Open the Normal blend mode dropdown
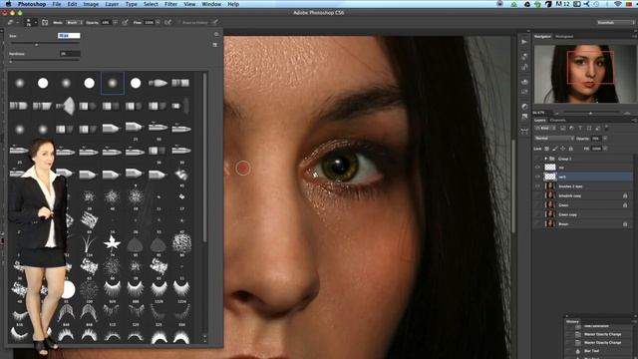The width and height of the screenshot is (638, 359). [554, 139]
